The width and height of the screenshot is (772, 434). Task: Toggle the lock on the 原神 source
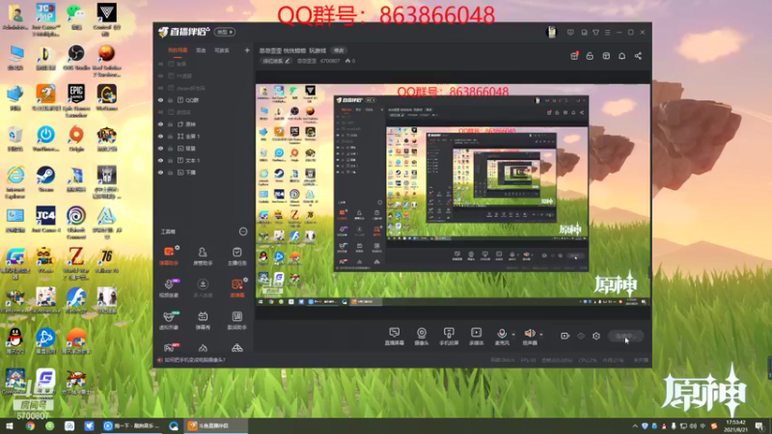click(x=171, y=124)
